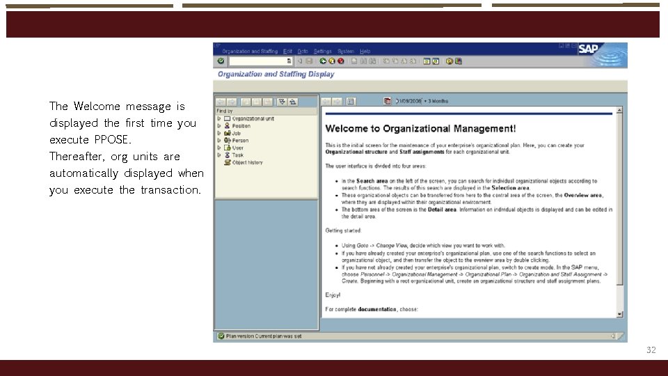
Task: Click the 'Organization and Staffing Display' title
Action: click(276, 74)
